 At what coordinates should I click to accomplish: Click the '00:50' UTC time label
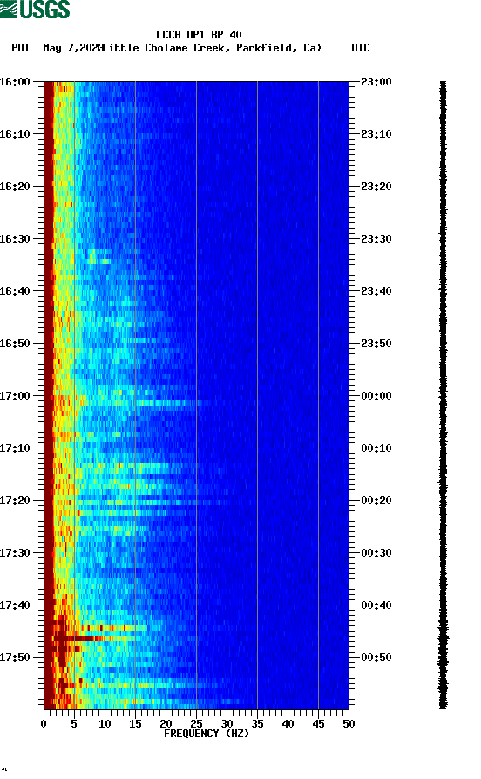[376, 657]
